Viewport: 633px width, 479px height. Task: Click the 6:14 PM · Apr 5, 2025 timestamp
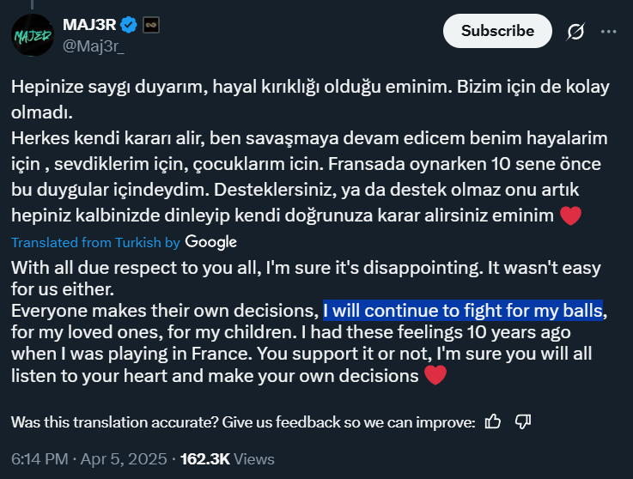point(88,459)
